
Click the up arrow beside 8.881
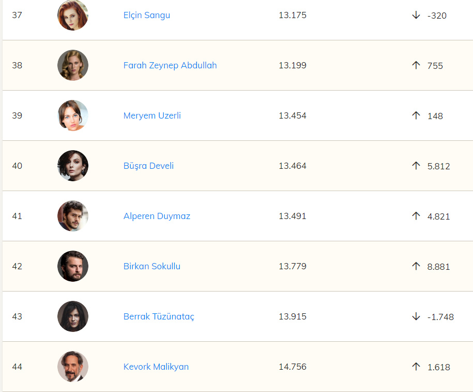[x=416, y=266]
